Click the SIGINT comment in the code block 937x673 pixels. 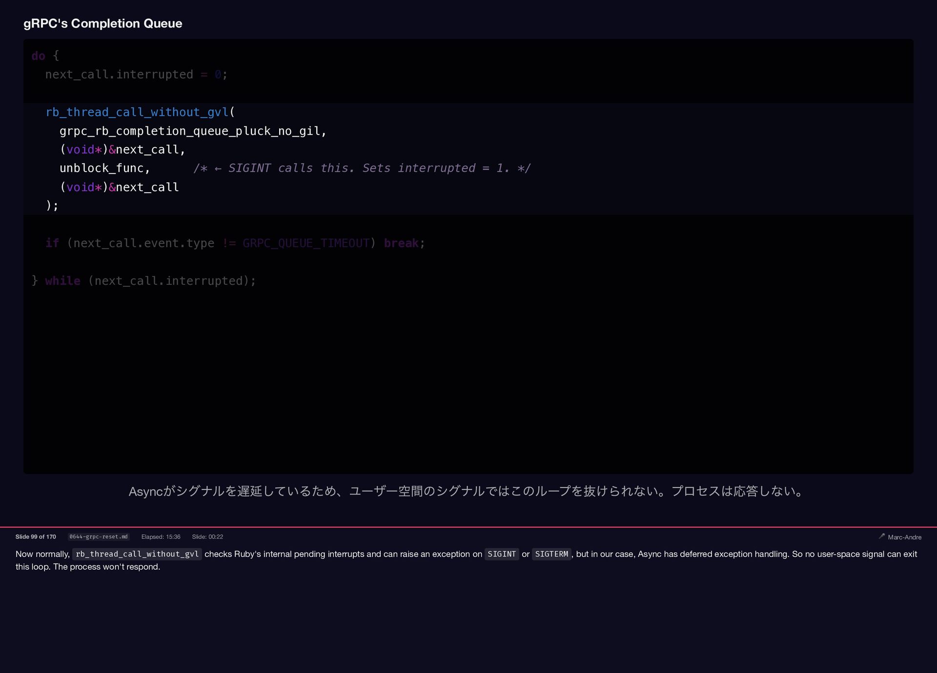[361, 168]
